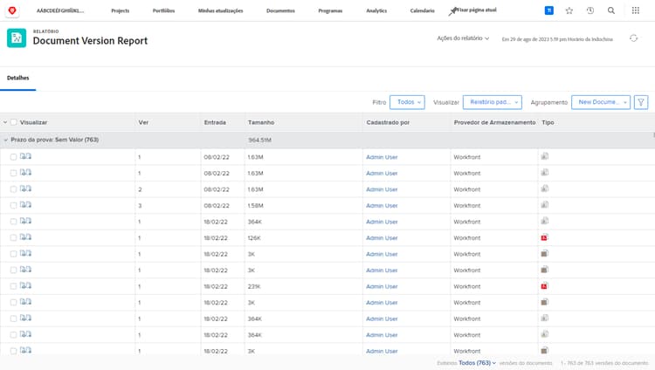Expand the Ações do relatório menu

463,38
